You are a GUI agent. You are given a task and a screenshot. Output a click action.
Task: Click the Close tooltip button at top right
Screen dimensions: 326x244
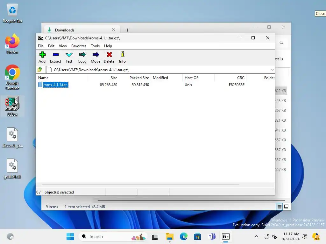coord(320,13)
